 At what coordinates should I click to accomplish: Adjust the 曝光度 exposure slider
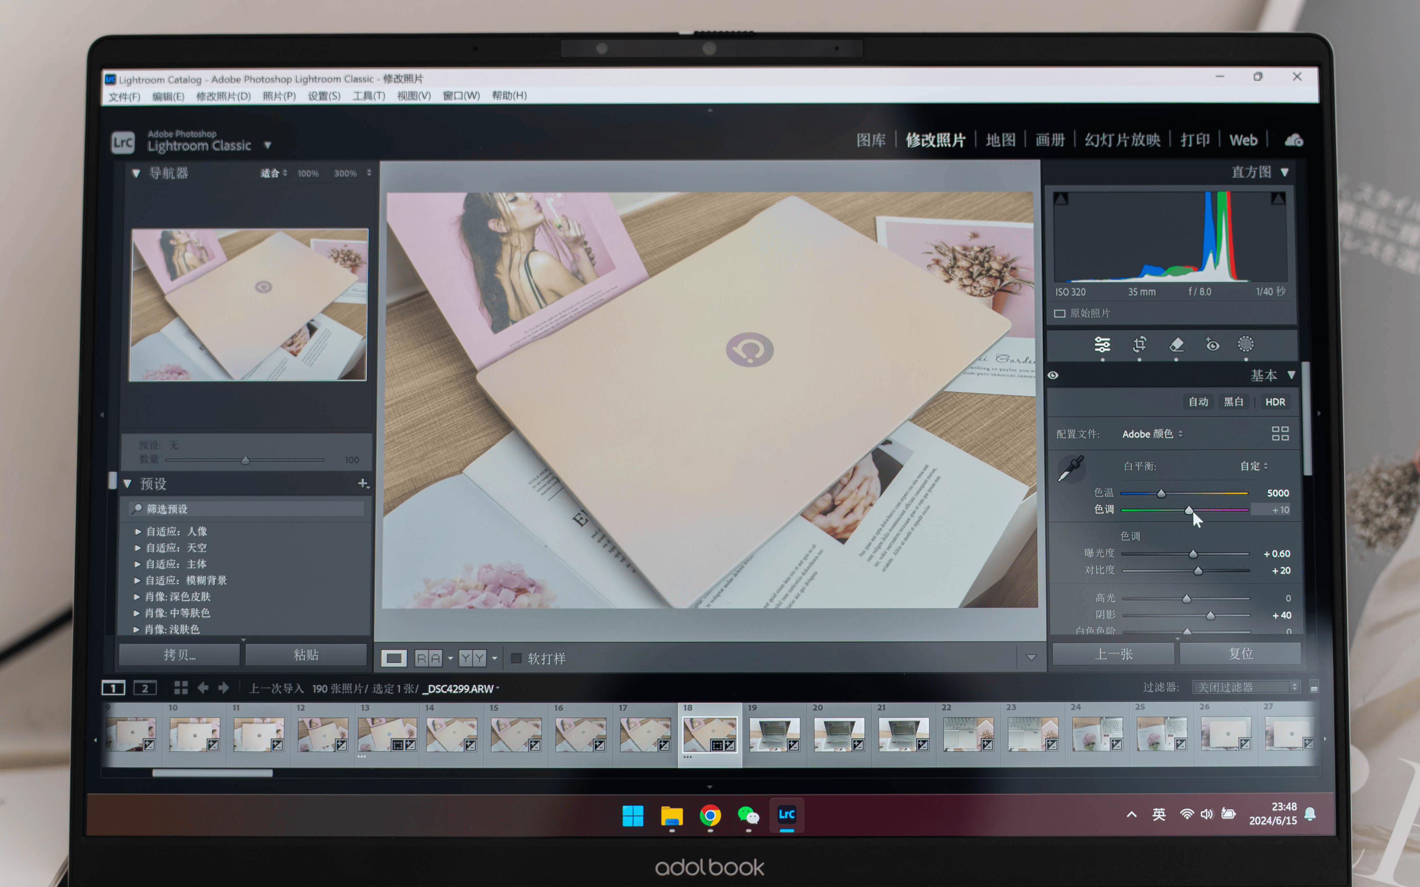pyautogui.click(x=1193, y=554)
